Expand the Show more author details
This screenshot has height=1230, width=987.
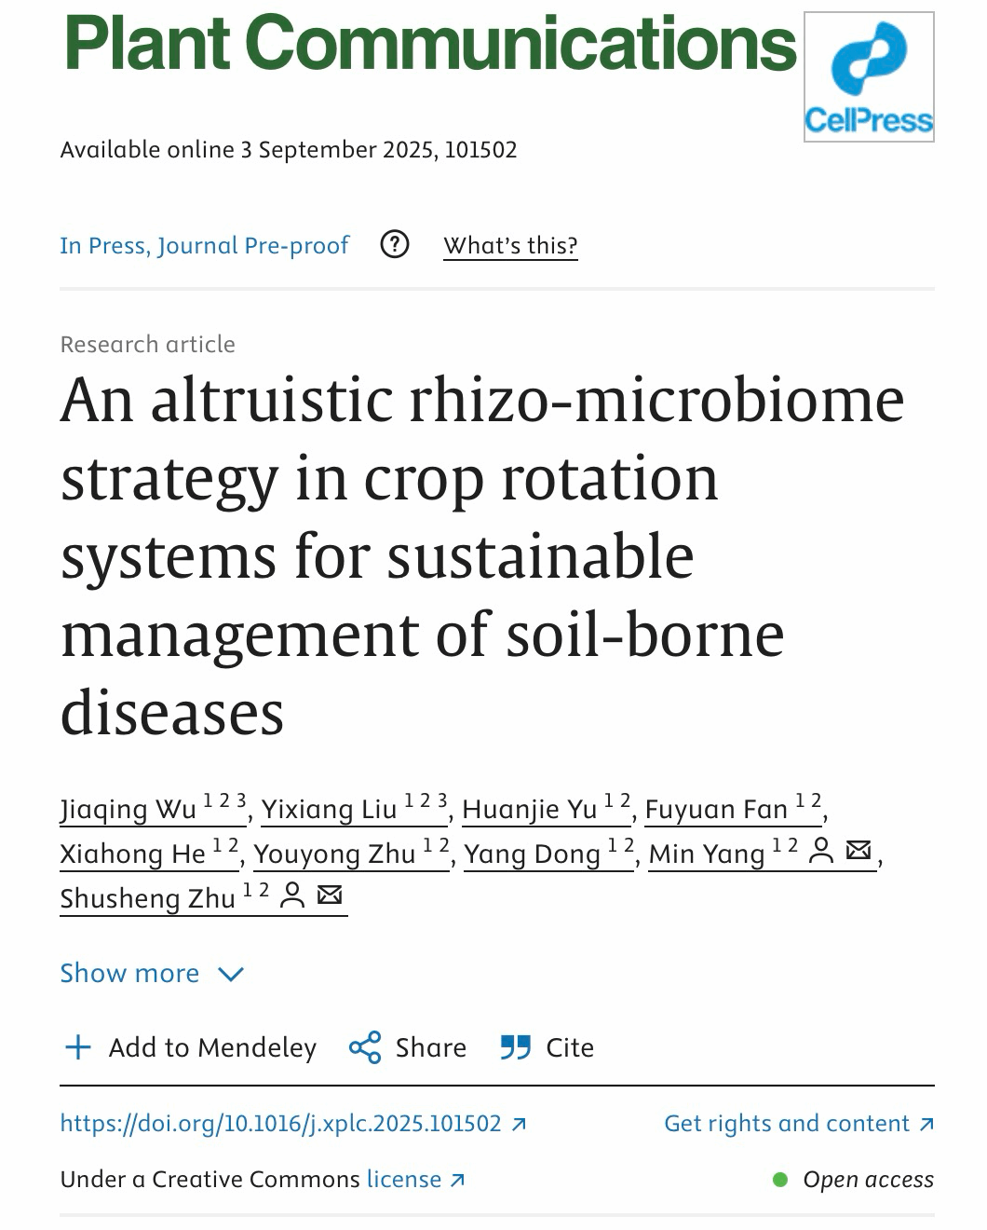(x=129, y=974)
